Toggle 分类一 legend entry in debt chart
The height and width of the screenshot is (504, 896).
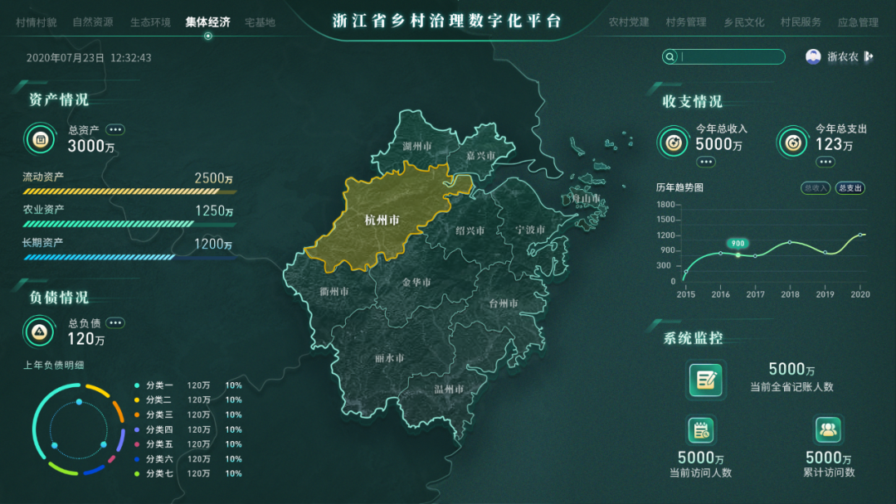click(x=158, y=385)
